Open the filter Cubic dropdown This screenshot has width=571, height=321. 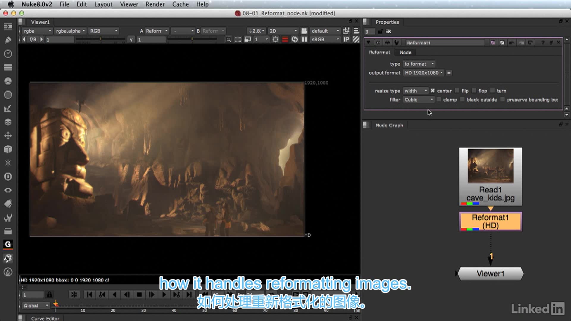[418, 100]
